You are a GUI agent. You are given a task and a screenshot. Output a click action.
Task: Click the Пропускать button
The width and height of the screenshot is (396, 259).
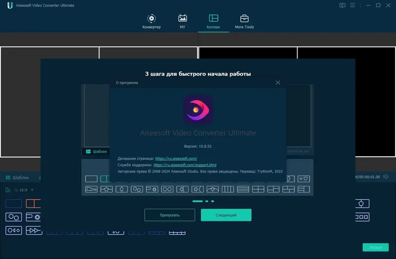tap(170, 215)
